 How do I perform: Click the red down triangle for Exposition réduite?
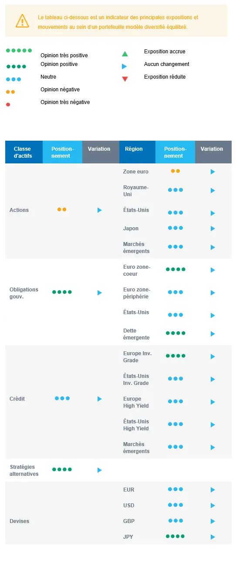125,79
